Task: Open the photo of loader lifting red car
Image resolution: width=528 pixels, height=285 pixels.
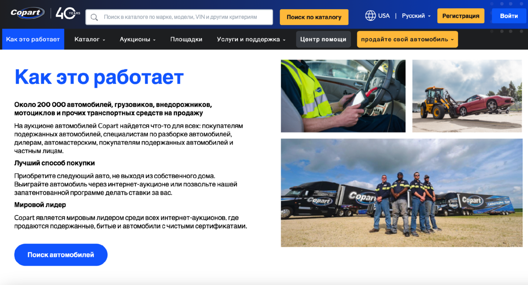Action: (467, 96)
